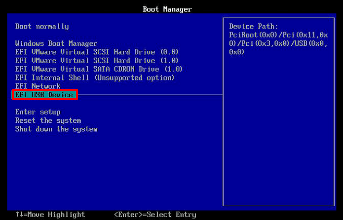Choose the EFI Network boot option
This screenshot has width=343, height=220.
(x=38, y=86)
